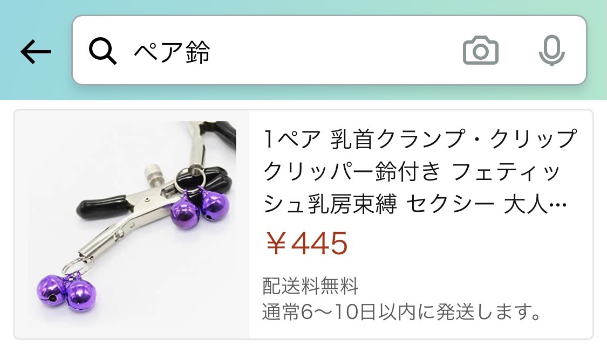Screen dimensions: 607x347
Task: Tap the black-tipped clamp handle in product photo
Action: pos(103,209)
